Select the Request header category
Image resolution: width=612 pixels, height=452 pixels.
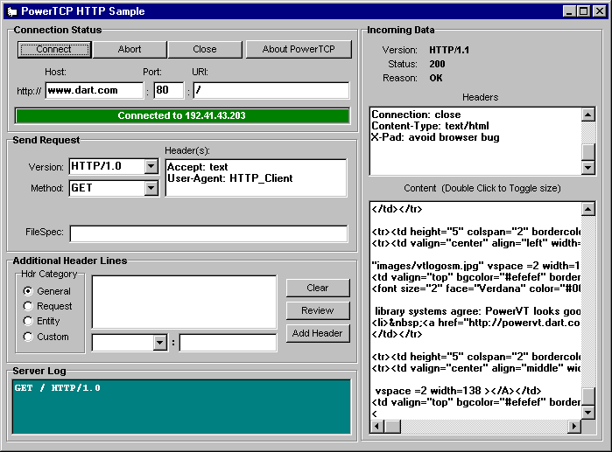coord(47,306)
